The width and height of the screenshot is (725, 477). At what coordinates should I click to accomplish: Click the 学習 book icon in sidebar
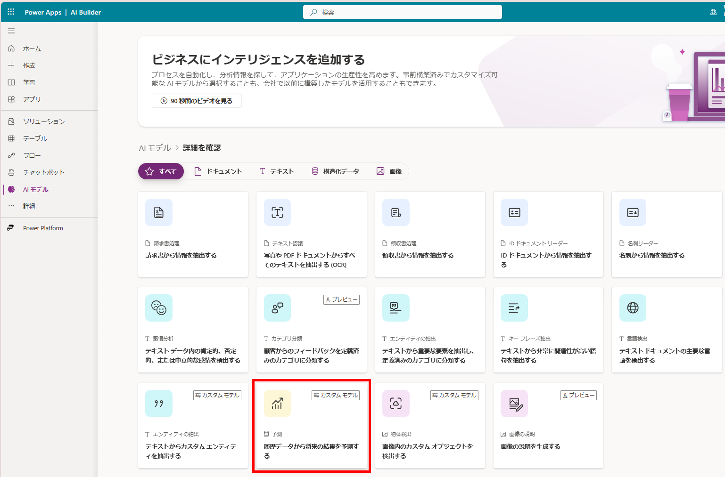click(x=11, y=82)
